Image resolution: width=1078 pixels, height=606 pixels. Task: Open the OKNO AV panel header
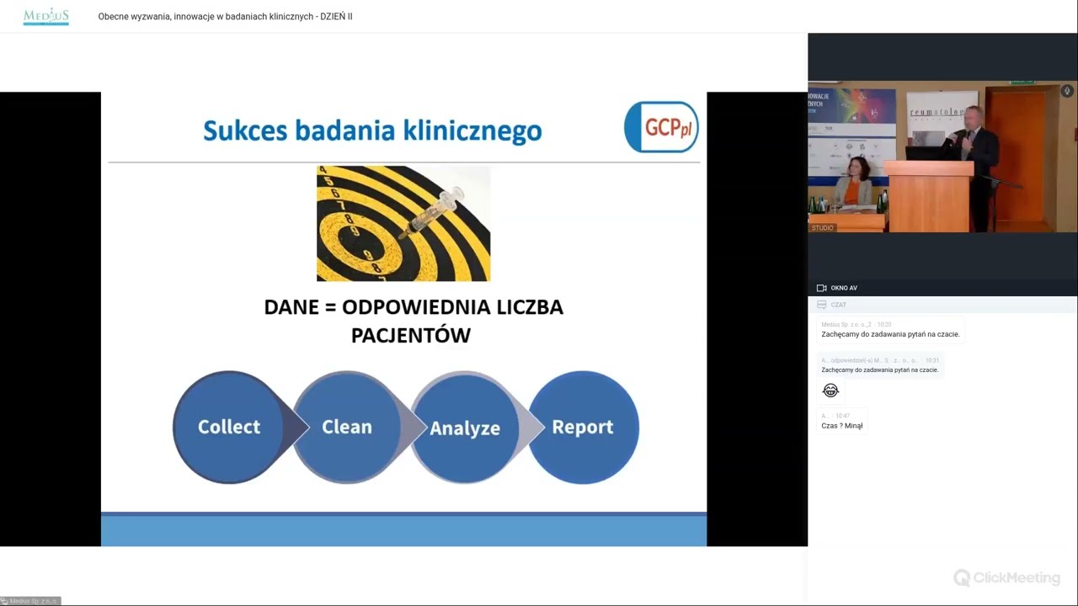tap(942, 288)
